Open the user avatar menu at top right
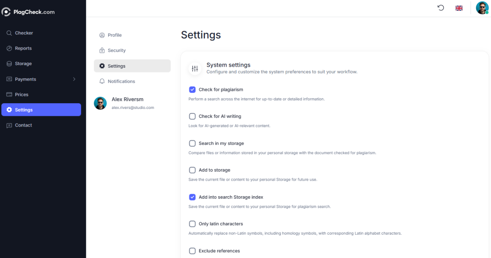This screenshot has width=491, height=258. click(482, 8)
